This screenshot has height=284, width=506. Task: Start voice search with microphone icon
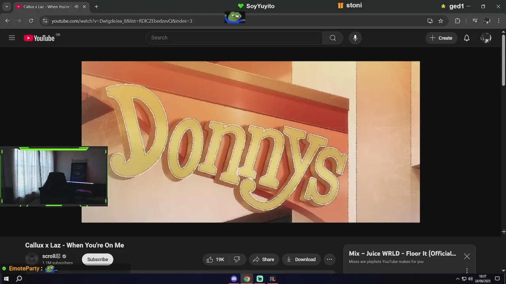coord(355,38)
